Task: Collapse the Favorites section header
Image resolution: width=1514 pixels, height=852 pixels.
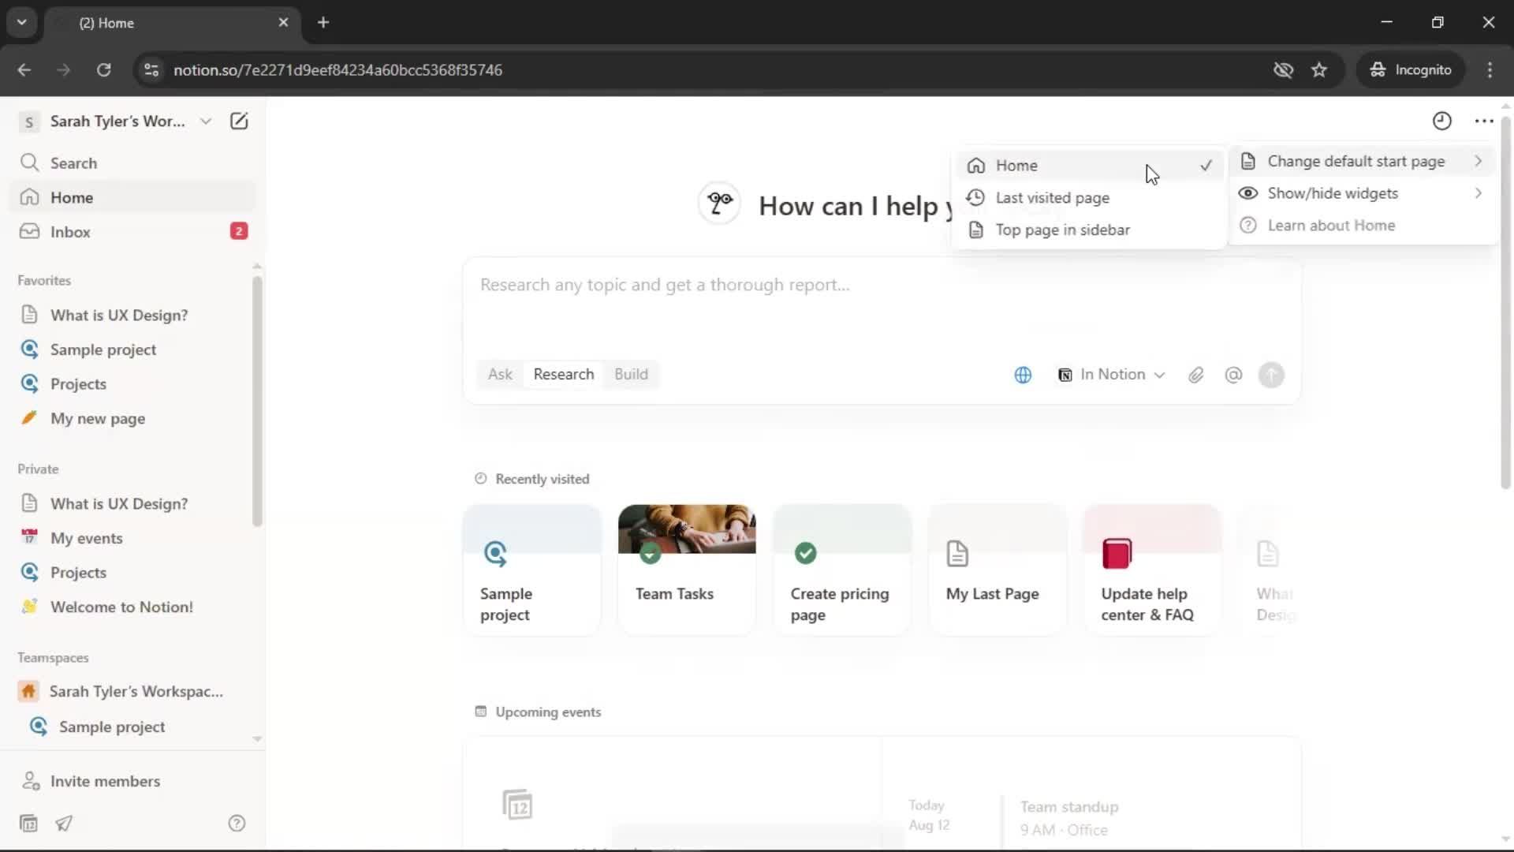Action: (x=44, y=281)
